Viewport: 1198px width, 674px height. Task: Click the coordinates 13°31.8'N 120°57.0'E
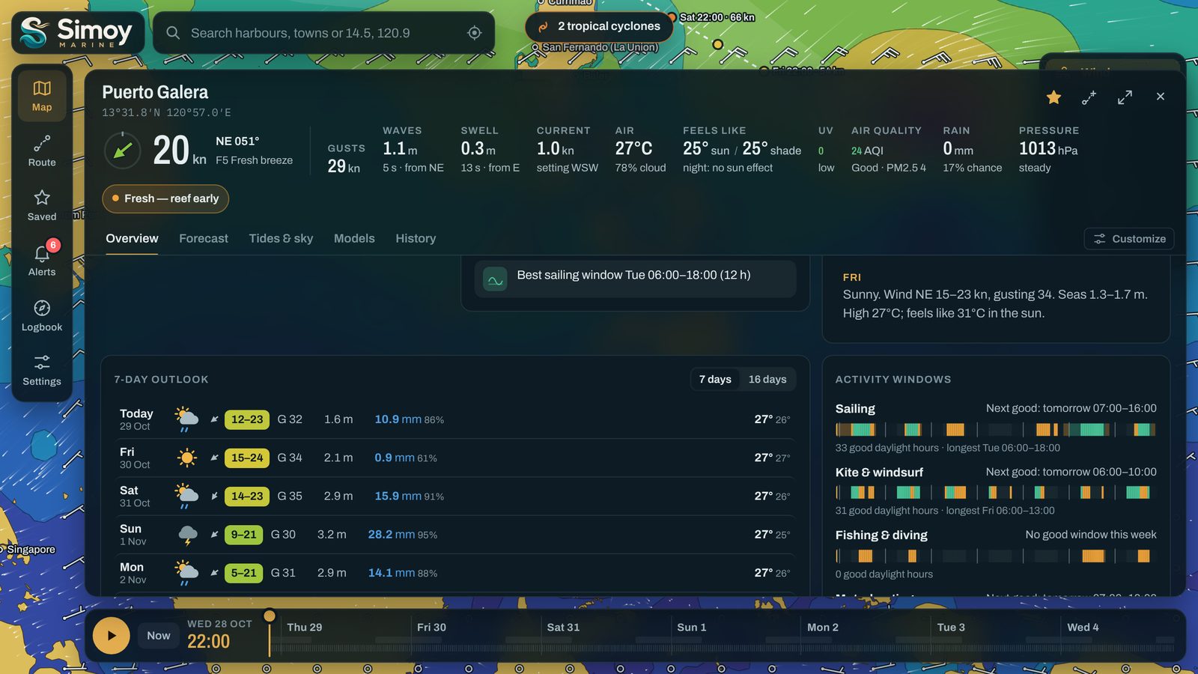166,113
